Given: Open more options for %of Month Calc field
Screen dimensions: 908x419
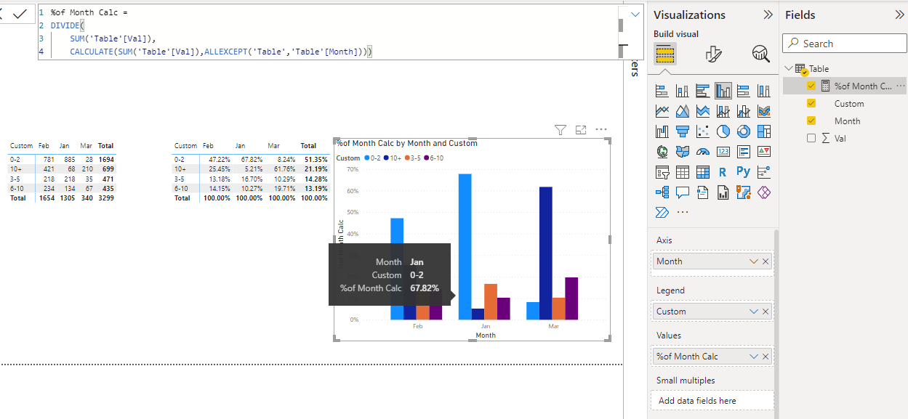Looking at the screenshot, I should (x=901, y=86).
